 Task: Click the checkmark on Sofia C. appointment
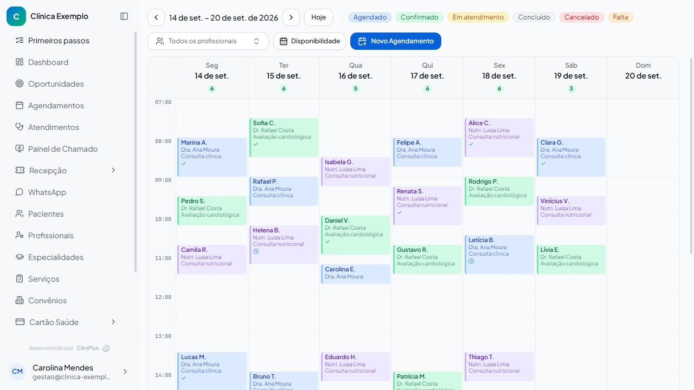[255, 144]
